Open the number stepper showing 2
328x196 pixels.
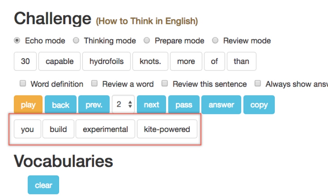click(124, 105)
